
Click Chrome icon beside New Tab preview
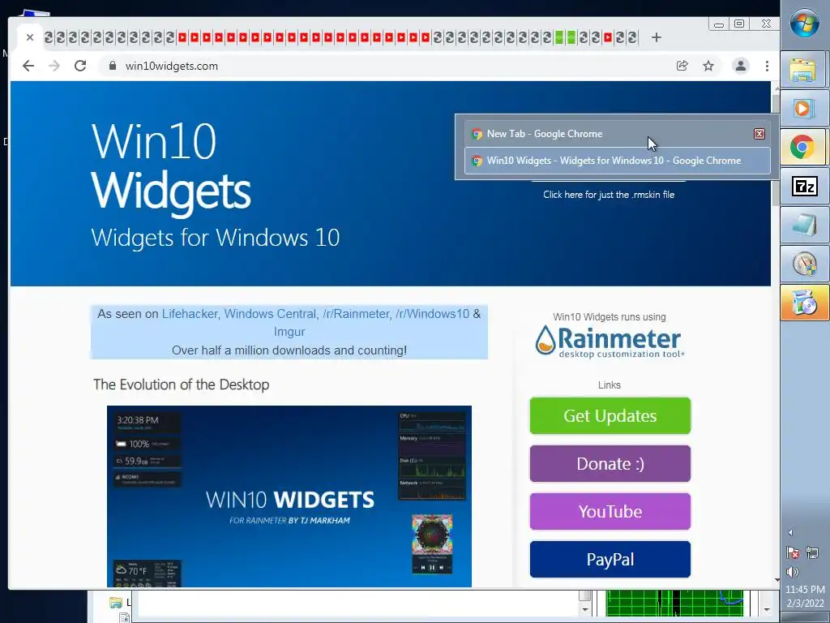pos(477,134)
